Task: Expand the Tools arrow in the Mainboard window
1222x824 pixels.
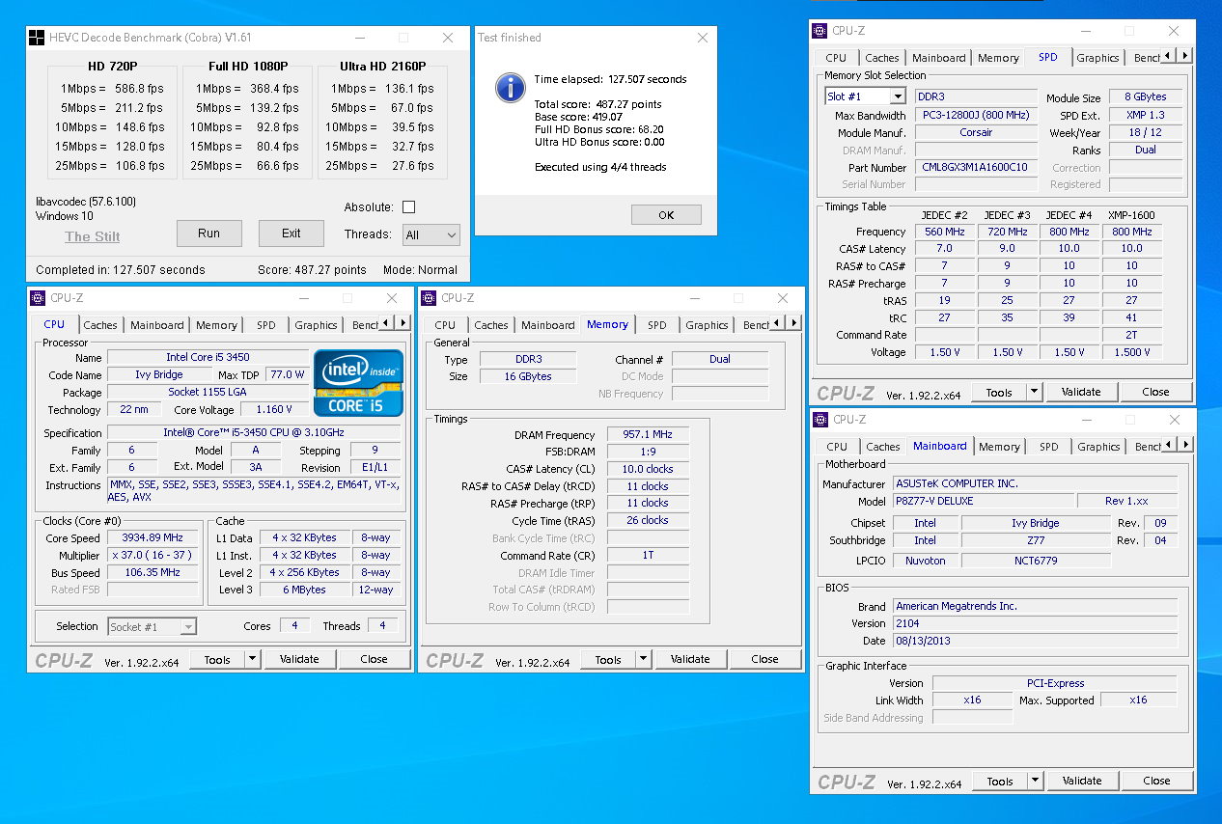Action: click(1036, 781)
